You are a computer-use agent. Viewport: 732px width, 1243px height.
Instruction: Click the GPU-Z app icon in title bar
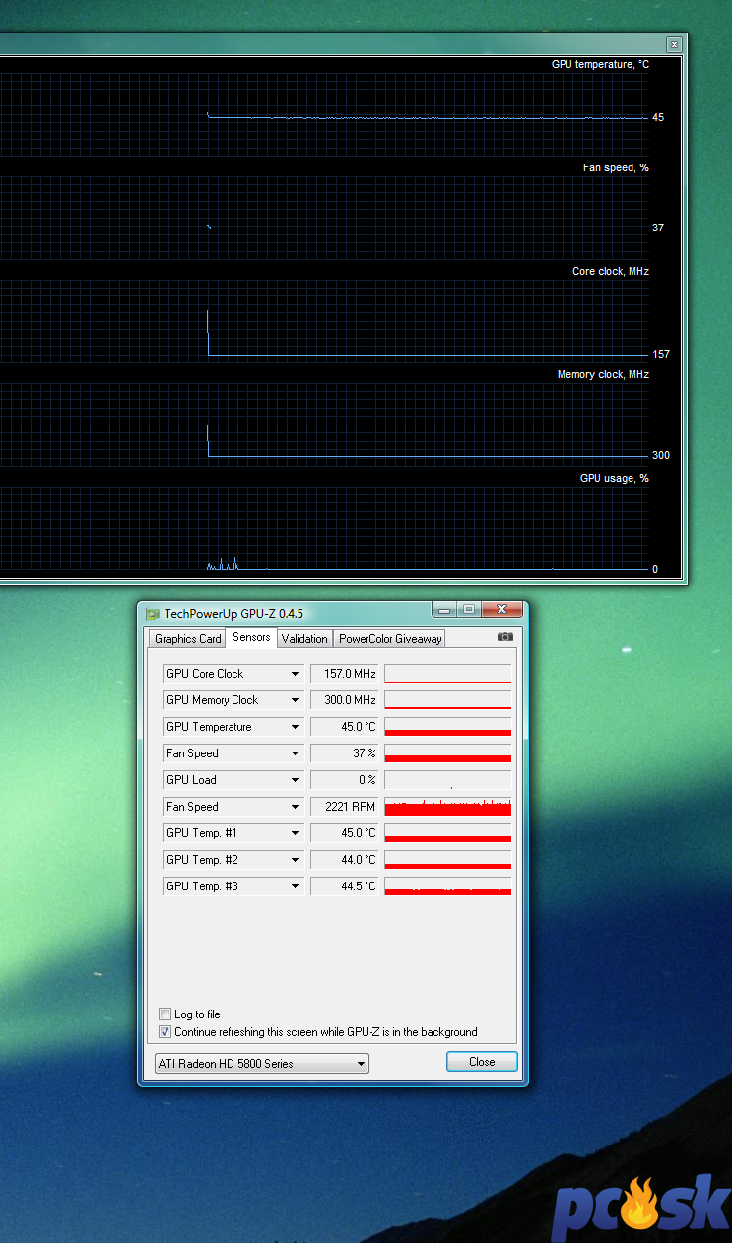pyautogui.click(x=152, y=613)
